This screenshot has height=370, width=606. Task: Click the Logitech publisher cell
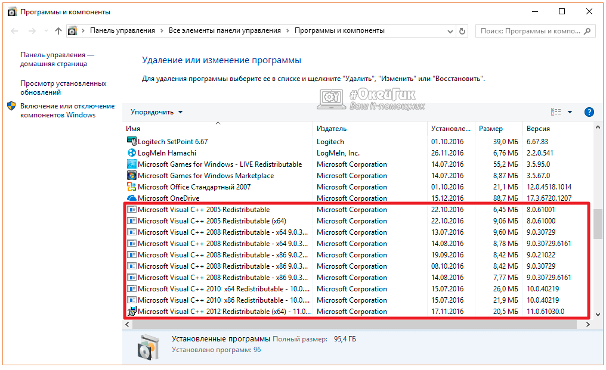(330, 142)
